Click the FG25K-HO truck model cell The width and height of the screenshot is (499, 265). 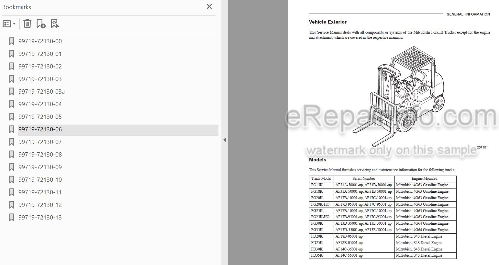(x=321, y=217)
